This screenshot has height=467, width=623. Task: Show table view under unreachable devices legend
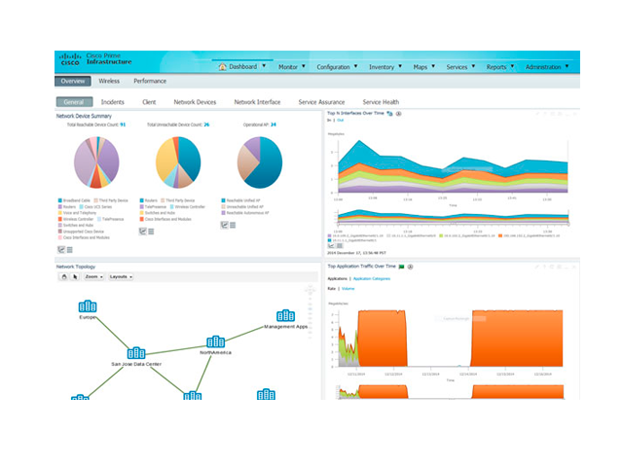(151, 232)
